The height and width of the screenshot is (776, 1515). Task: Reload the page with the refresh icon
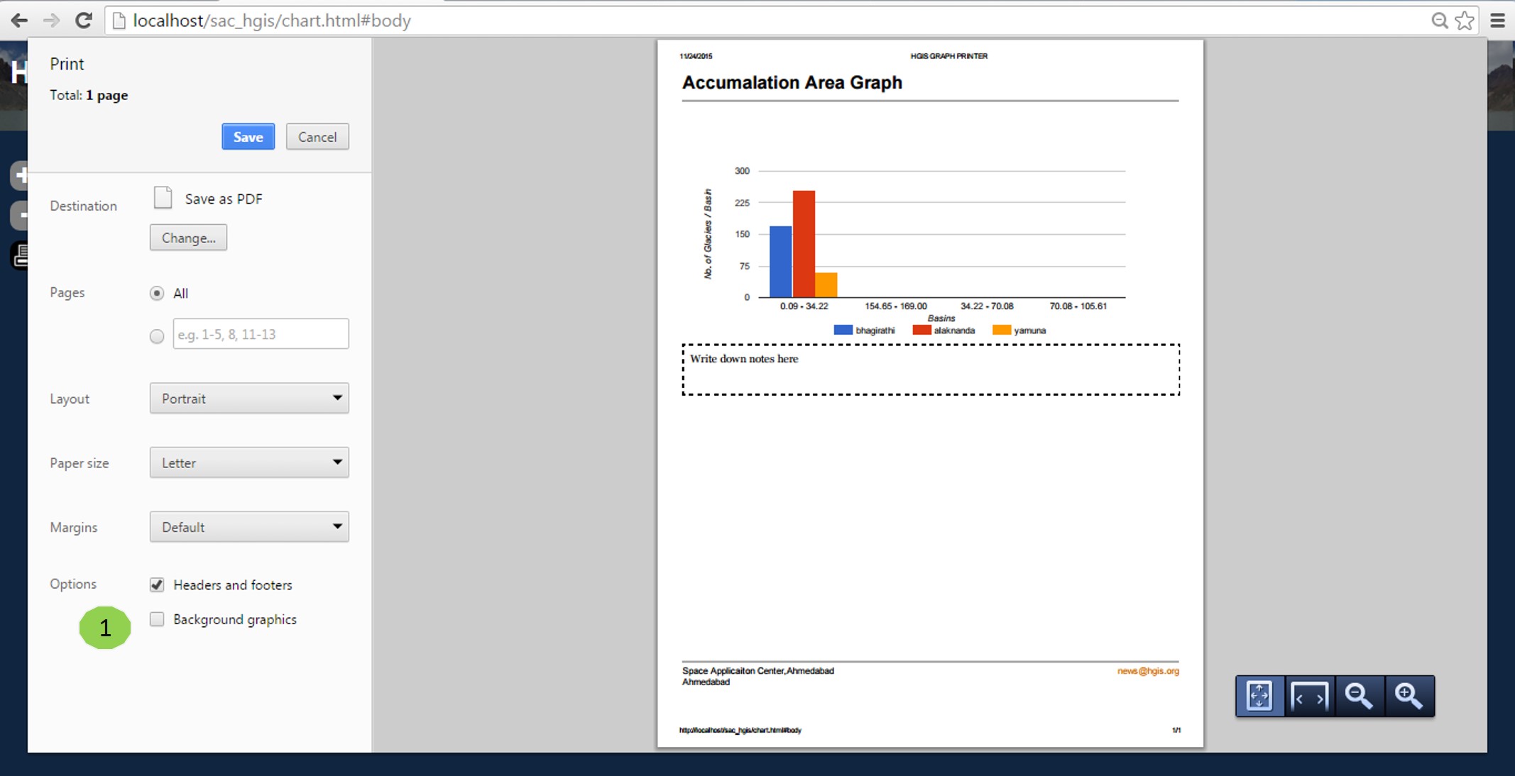click(x=83, y=21)
